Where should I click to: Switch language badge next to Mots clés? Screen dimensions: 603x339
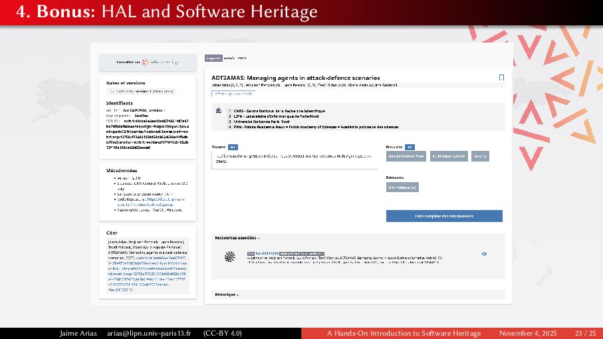pos(410,147)
